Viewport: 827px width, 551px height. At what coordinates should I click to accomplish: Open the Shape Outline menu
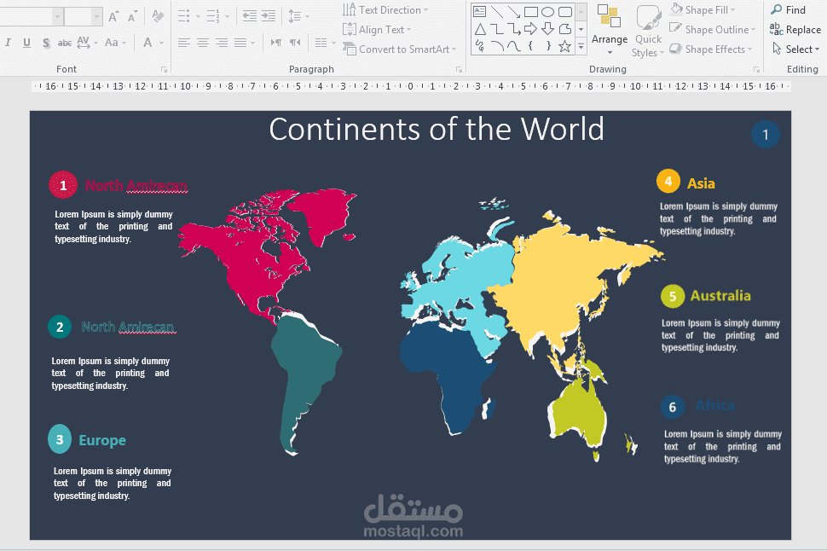tap(712, 30)
